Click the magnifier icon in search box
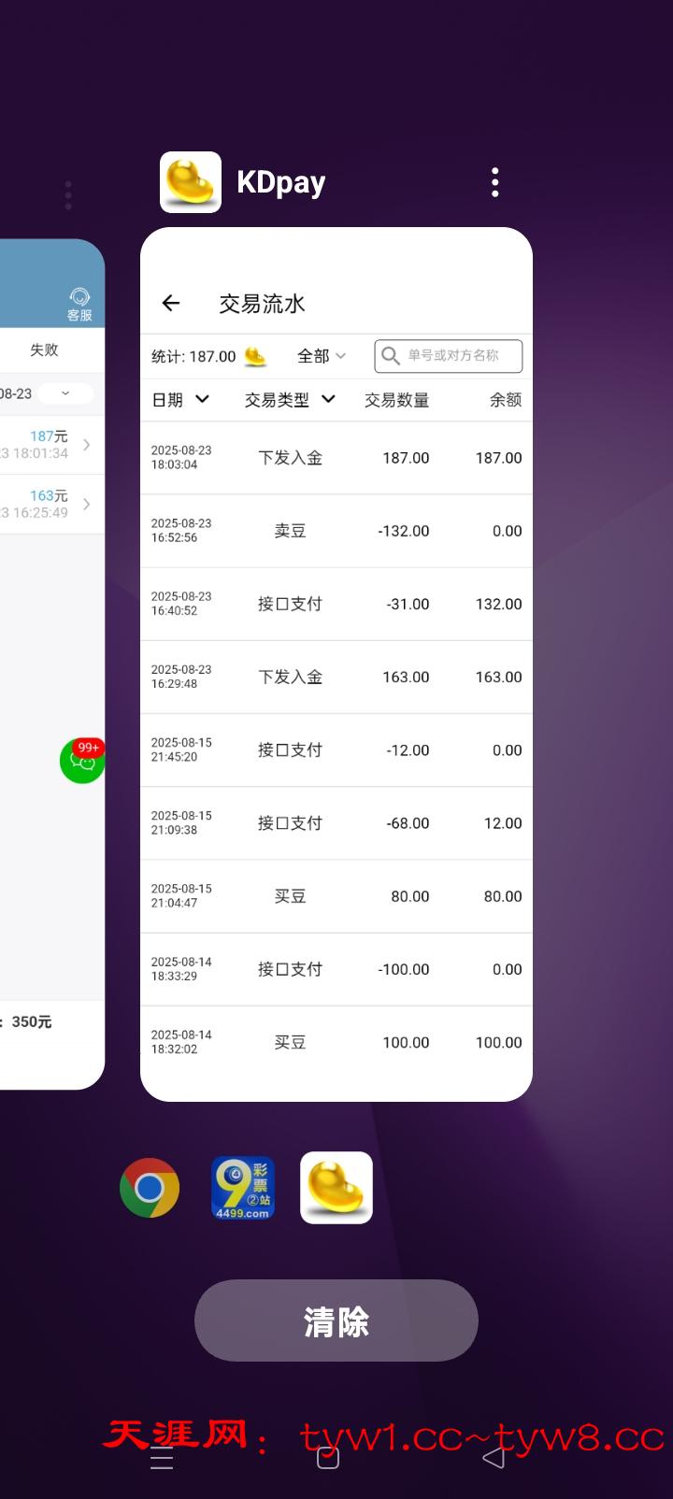Screen dimensions: 673x1499 [391, 356]
